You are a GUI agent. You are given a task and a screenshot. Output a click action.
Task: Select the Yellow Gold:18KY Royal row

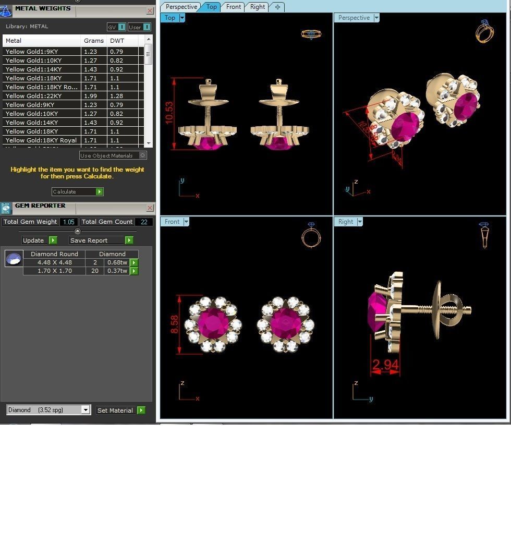click(73, 140)
